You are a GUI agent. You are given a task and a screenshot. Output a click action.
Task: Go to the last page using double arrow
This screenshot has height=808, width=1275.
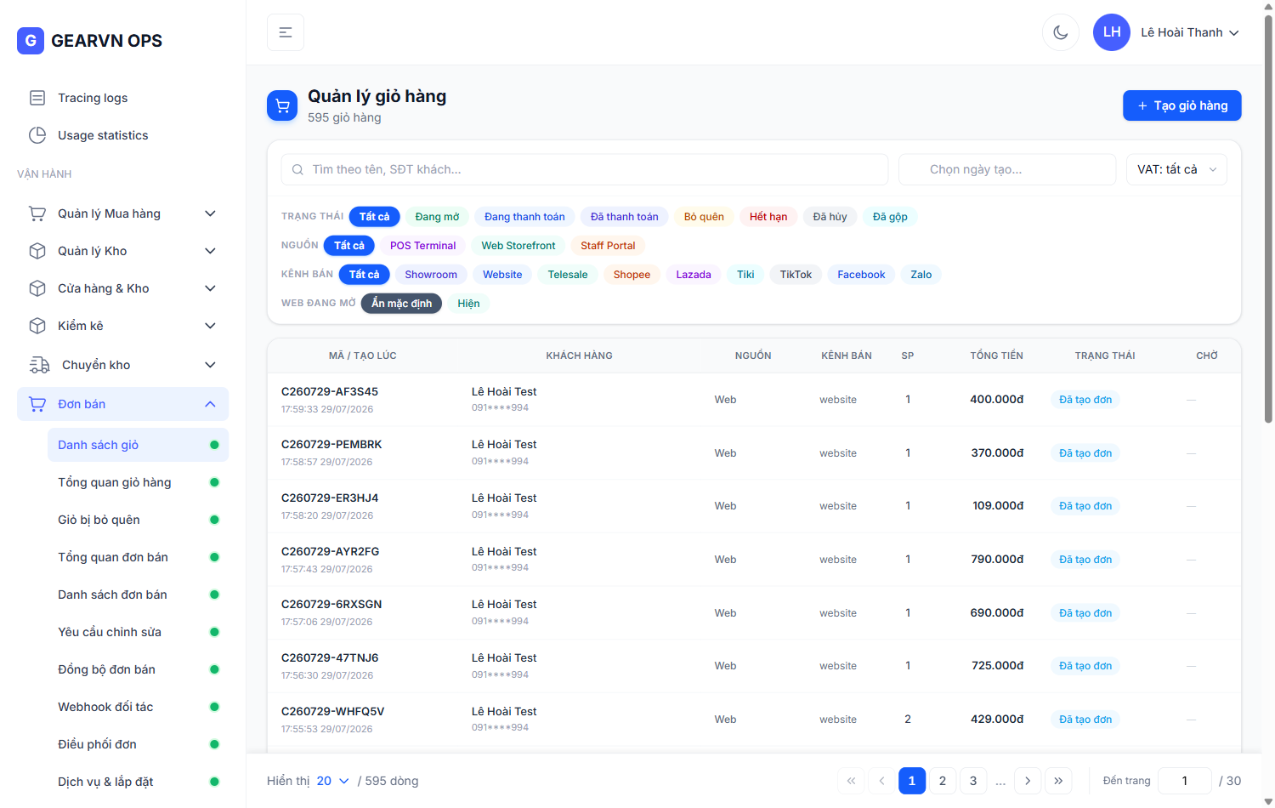point(1058,781)
